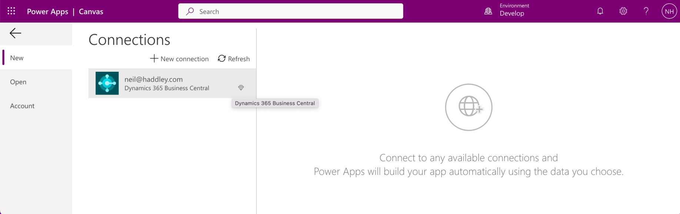
Task: Open the settings gear
Action: point(623,11)
